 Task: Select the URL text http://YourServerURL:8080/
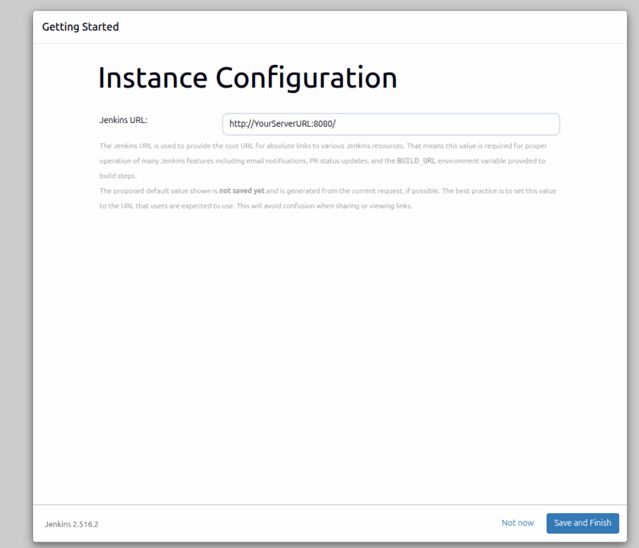pyautogui.click(x=282, y=124)
